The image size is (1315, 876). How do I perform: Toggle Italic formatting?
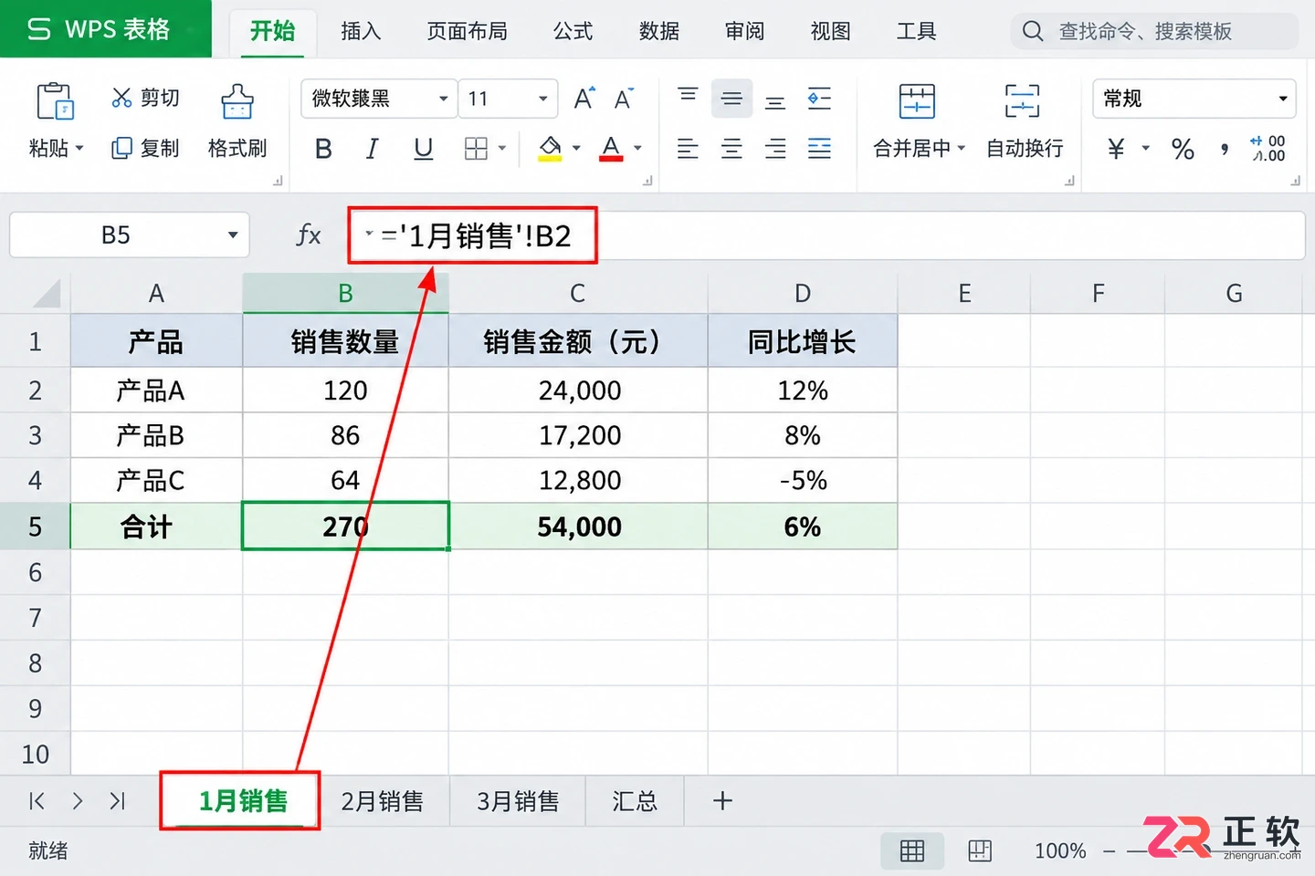tap(372, 149)
